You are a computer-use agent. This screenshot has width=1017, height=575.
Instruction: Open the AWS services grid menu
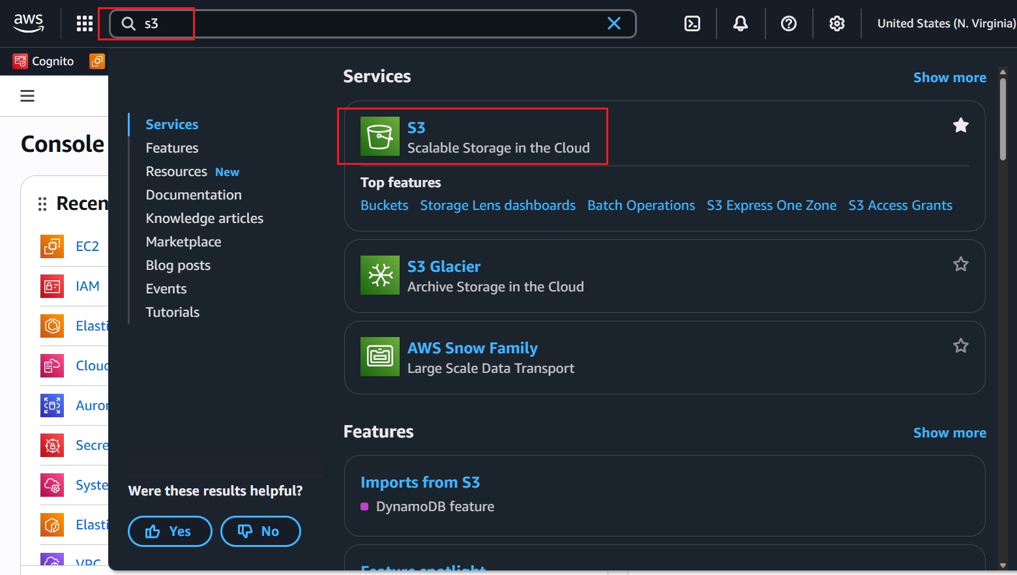85,24
